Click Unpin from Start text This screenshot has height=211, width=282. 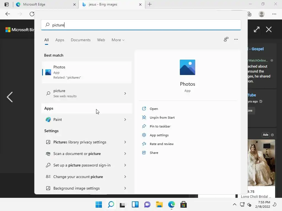coord(162,118)
